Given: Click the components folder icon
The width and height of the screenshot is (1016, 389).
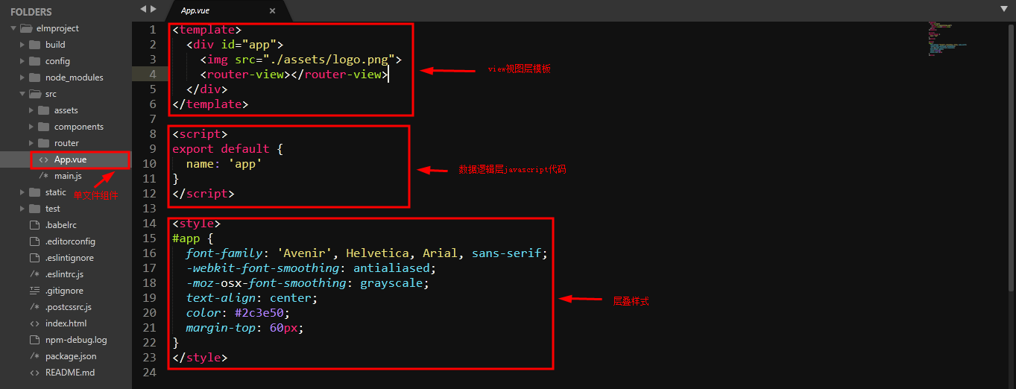Looking at the screenshot, I should click(43, 127).
